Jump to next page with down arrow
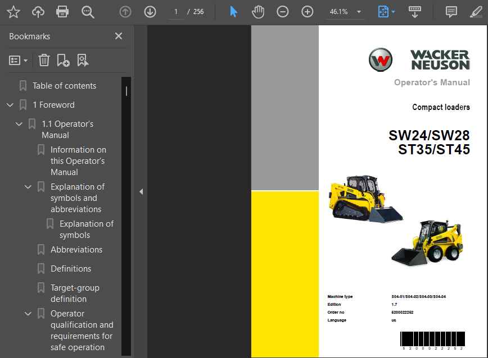This screenshot has width=488, height=358. 150,11
